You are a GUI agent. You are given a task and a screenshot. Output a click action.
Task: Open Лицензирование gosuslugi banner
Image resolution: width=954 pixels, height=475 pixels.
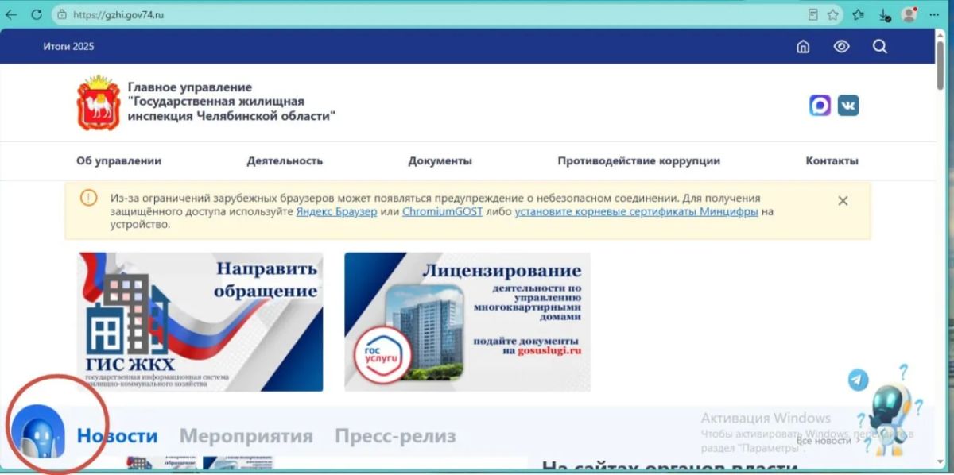(467, 322)
